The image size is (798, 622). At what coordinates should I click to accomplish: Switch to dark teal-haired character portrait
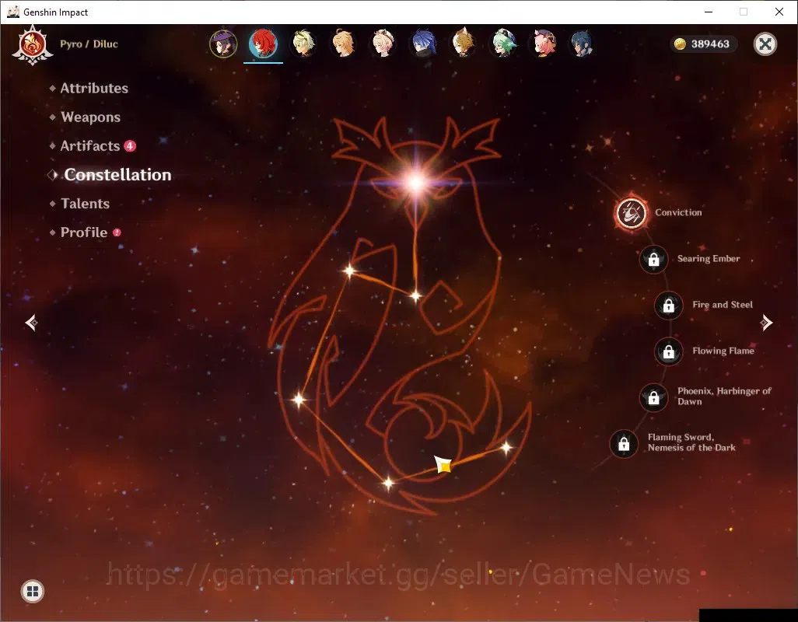pyautogui.click(x=583, y=44)
